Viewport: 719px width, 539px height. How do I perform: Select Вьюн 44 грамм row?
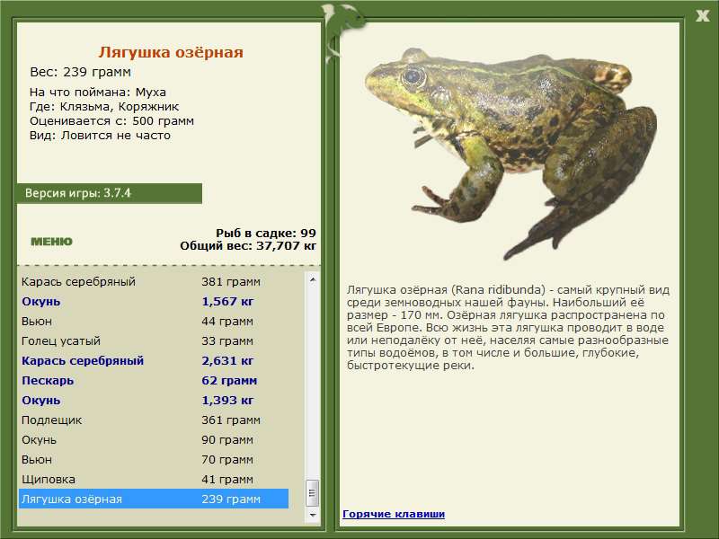(x=154, y=321)
